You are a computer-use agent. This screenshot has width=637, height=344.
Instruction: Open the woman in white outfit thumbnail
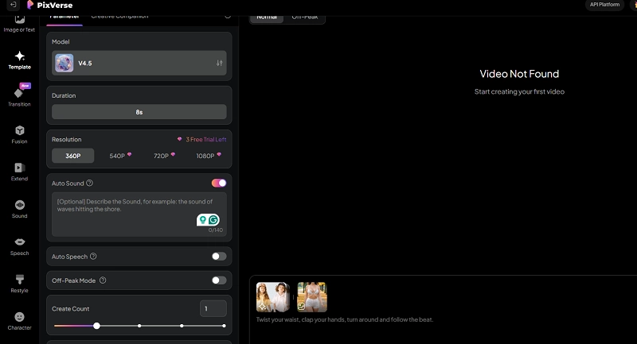tap(312, 297)
